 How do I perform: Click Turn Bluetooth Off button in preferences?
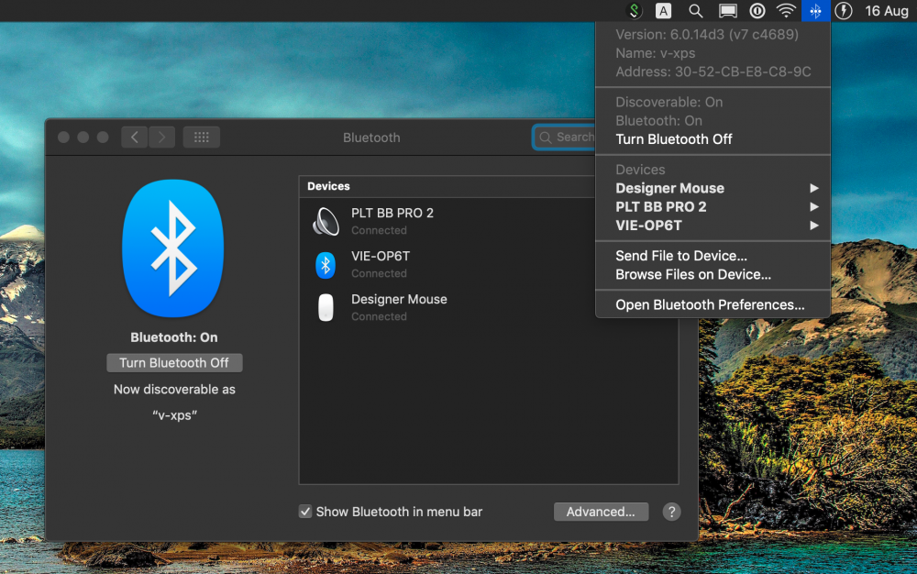pyautogui.click(x=174, y=363)
